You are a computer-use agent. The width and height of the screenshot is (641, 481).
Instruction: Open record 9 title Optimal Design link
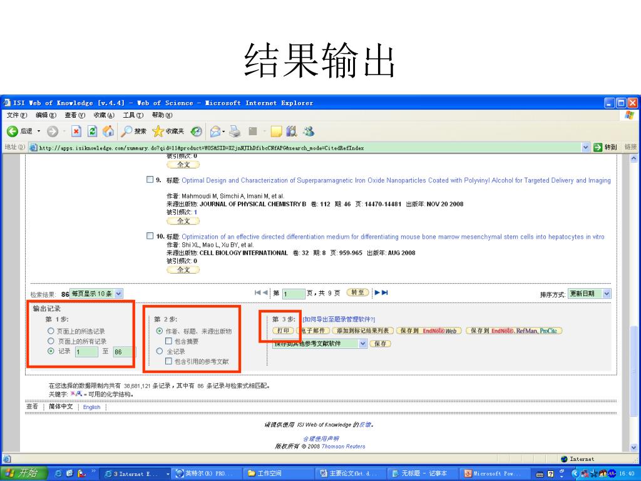pyautogui.click(x=396, y=180)
